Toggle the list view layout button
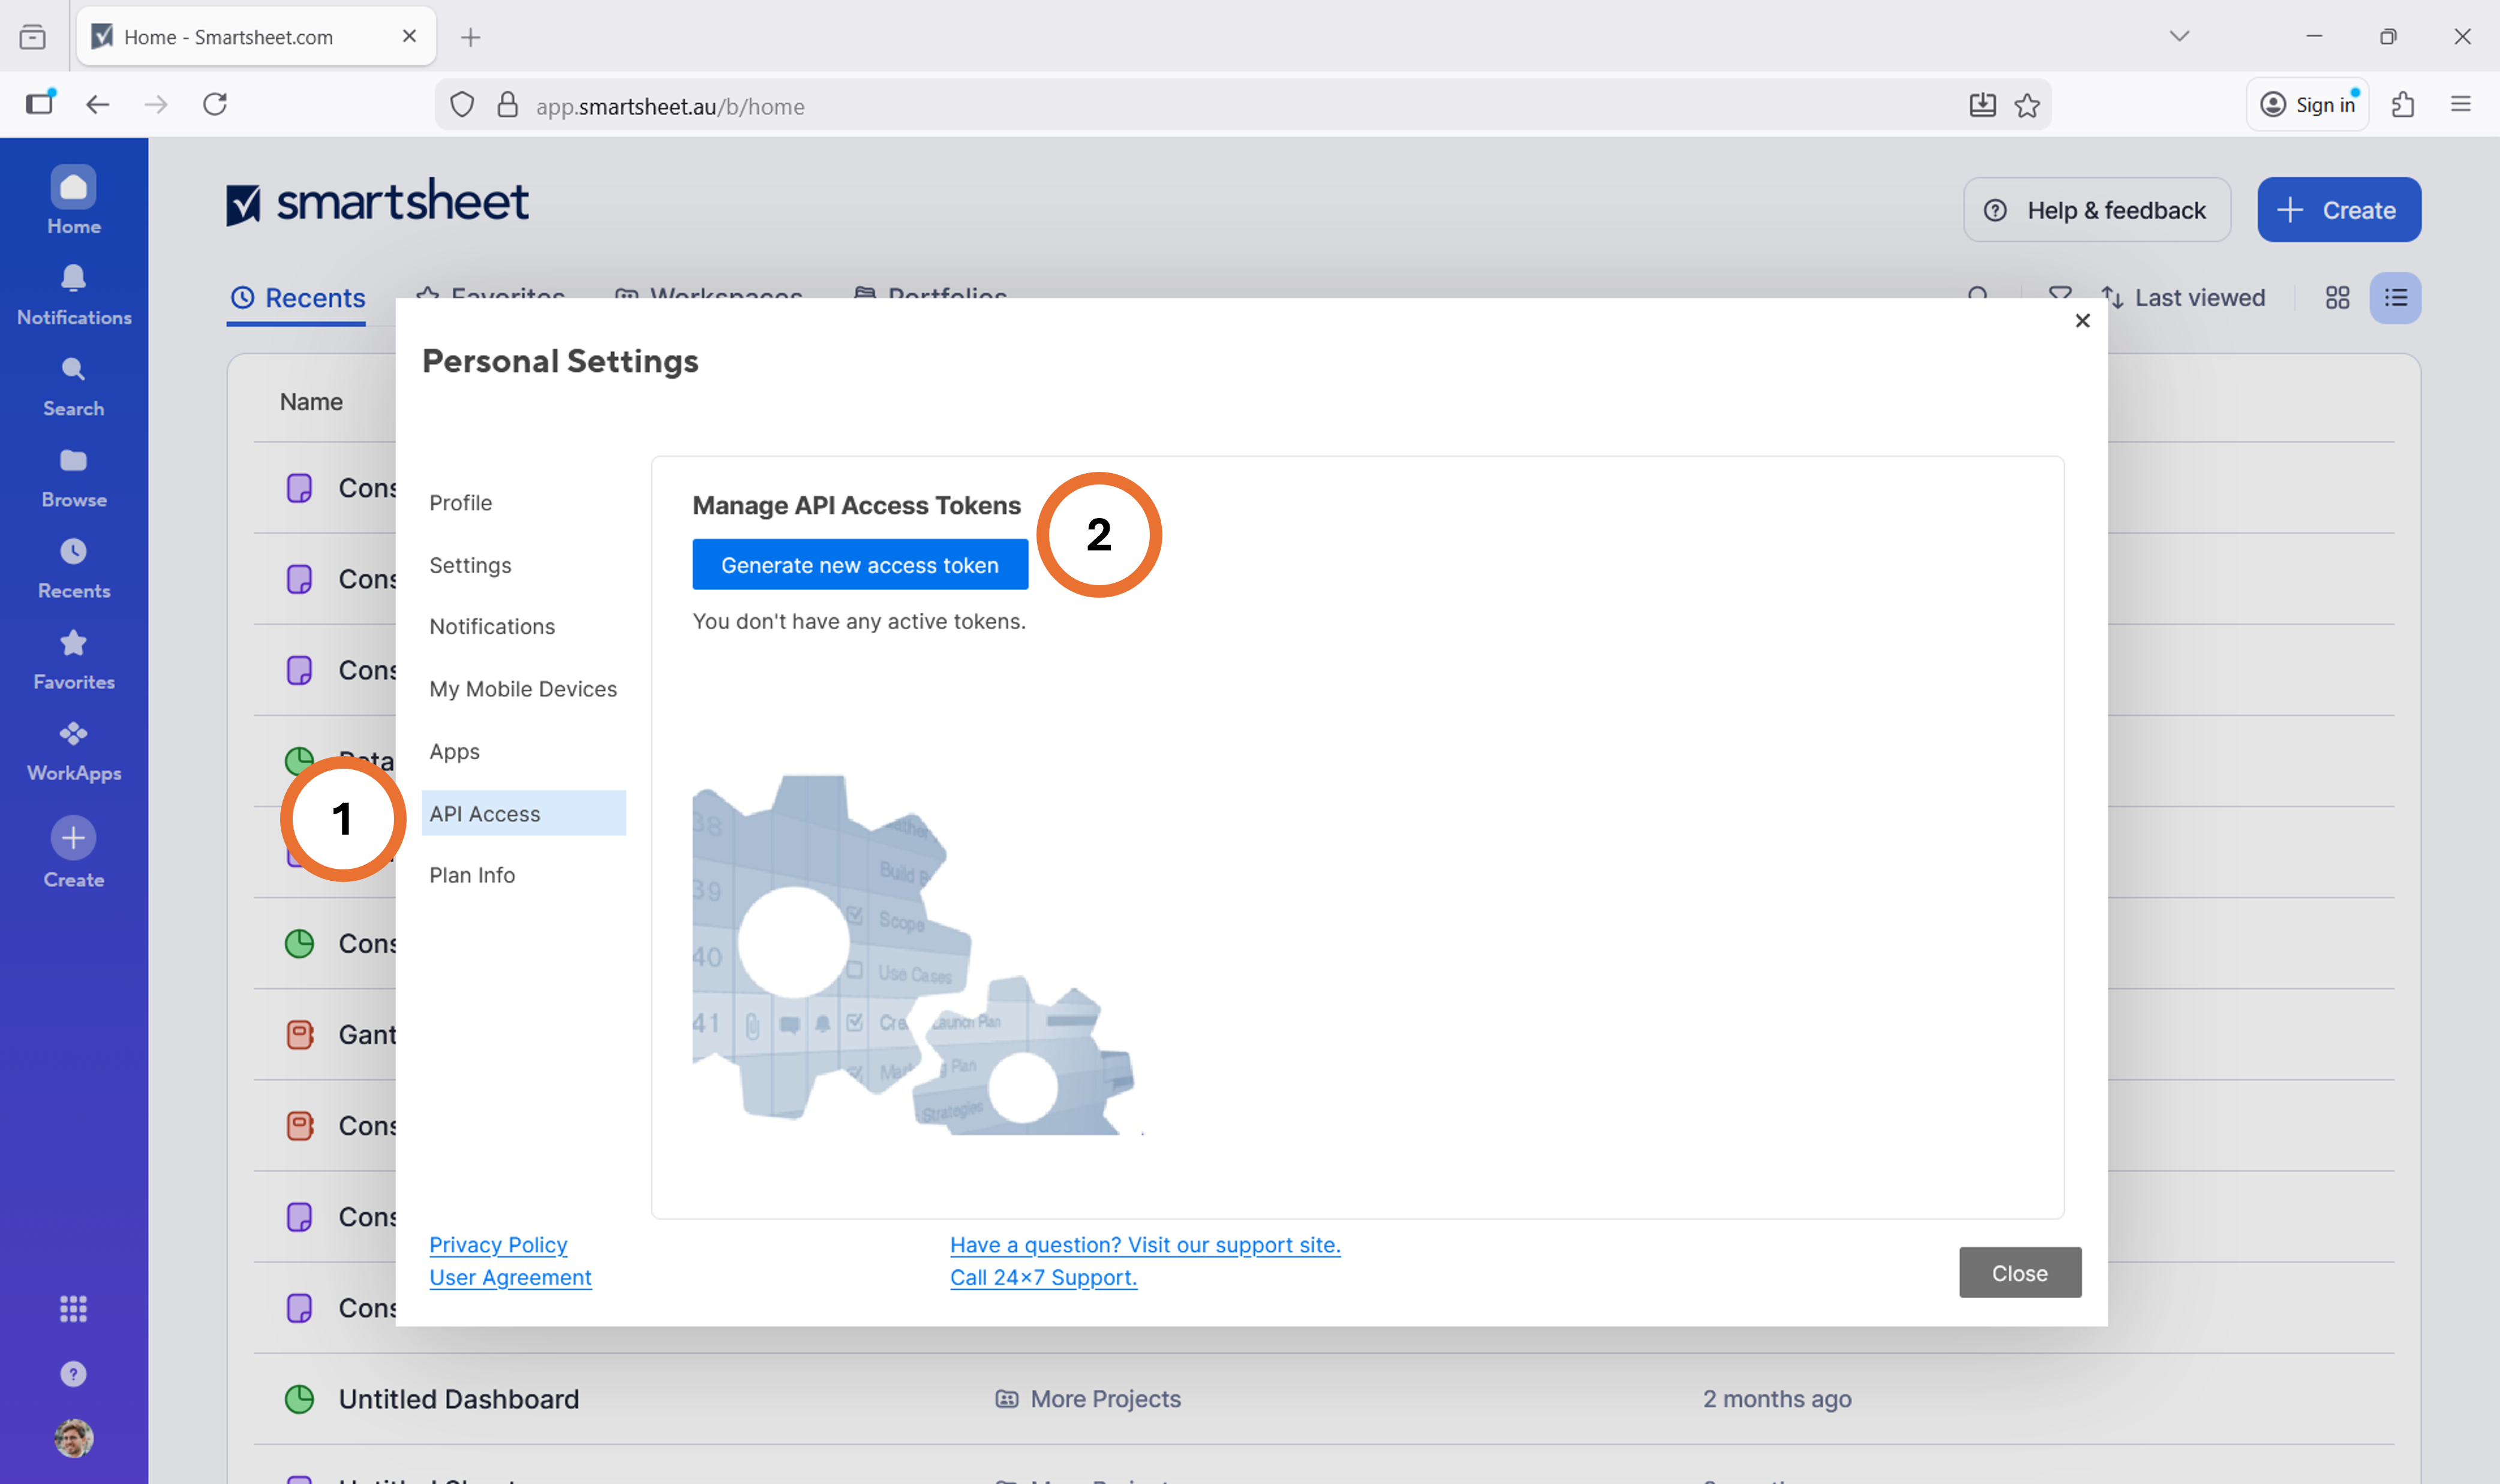2500x1484 pixels. coord(2395,298)
